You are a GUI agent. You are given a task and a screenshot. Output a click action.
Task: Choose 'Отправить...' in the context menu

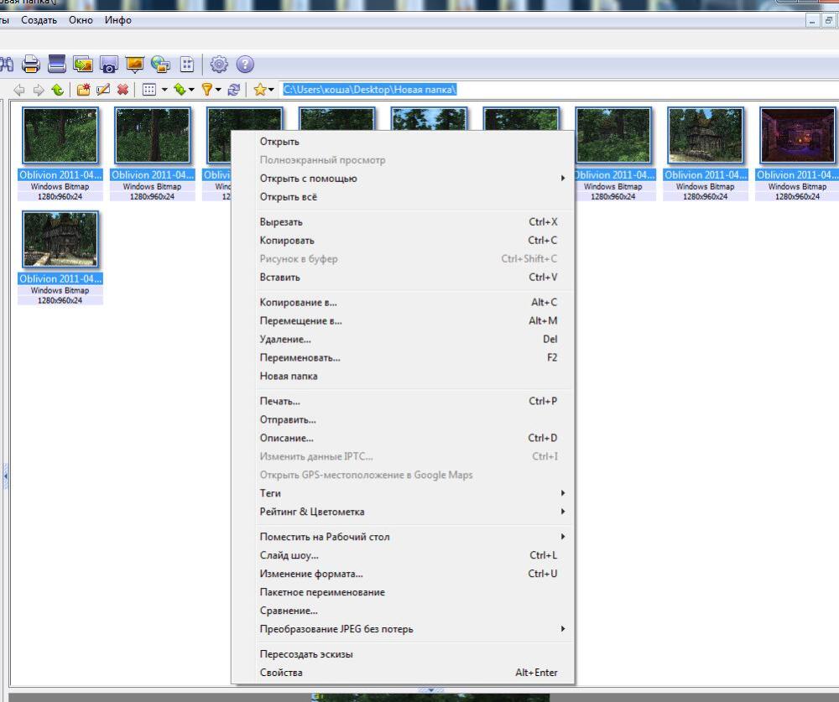point(403,419)
